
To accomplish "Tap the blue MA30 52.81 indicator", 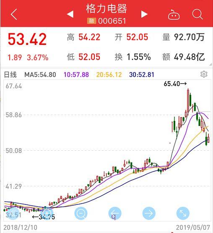I will (142, 75).
